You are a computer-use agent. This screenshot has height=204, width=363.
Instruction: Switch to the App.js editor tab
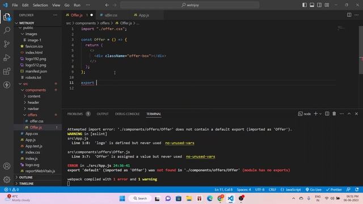[143, 15]
